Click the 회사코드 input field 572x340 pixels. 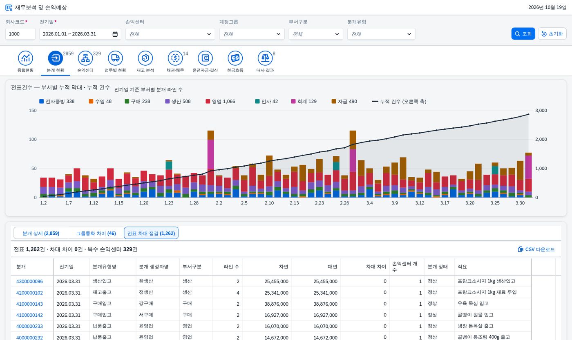pos(20,34)
